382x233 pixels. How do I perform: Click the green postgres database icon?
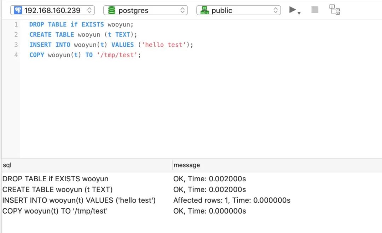(x=112, y=10)
